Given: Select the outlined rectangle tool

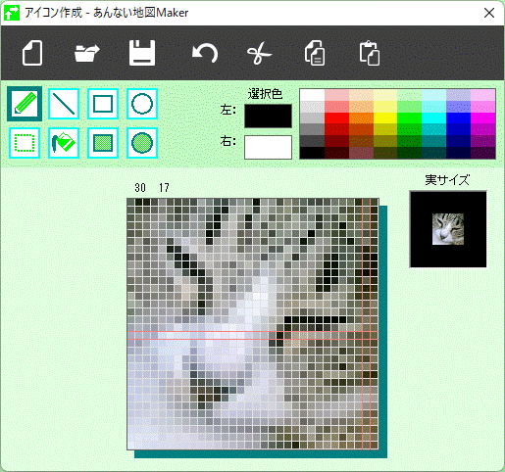Looking at the screenshot, I should [103, 104].
